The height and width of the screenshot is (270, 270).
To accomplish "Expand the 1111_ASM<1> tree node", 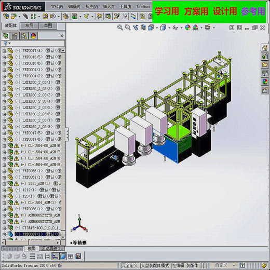I will click(4, 184).
